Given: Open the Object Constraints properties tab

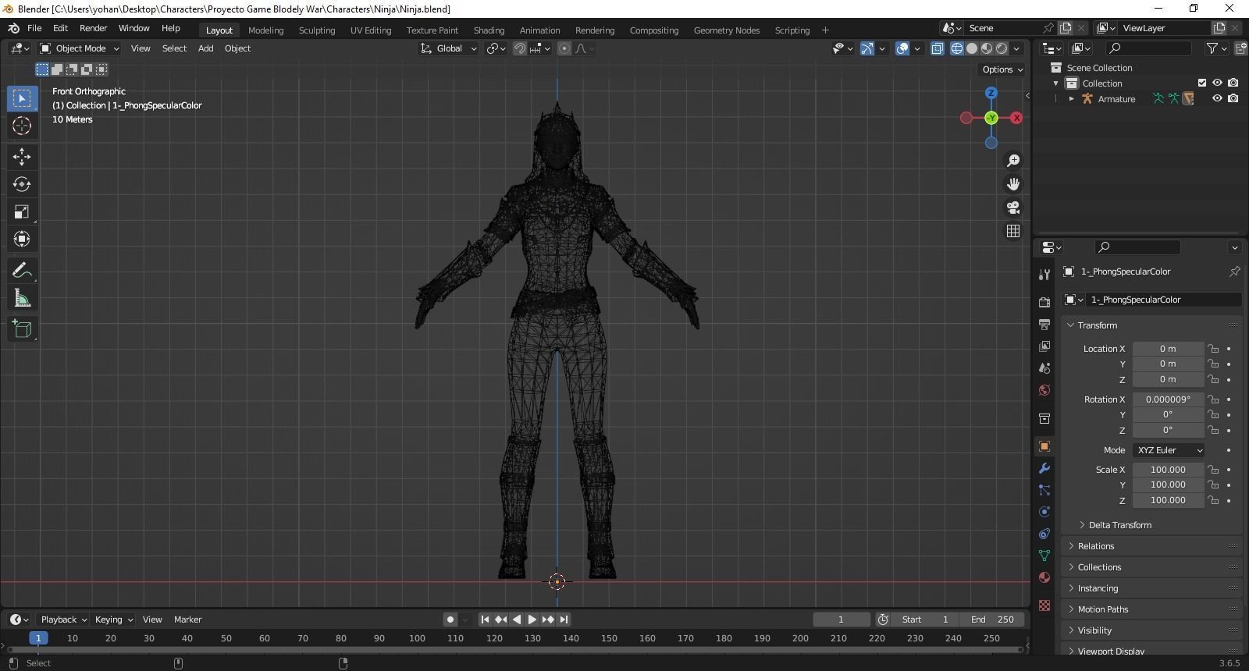Looking at the screenshot, I should coord(1044,534).
